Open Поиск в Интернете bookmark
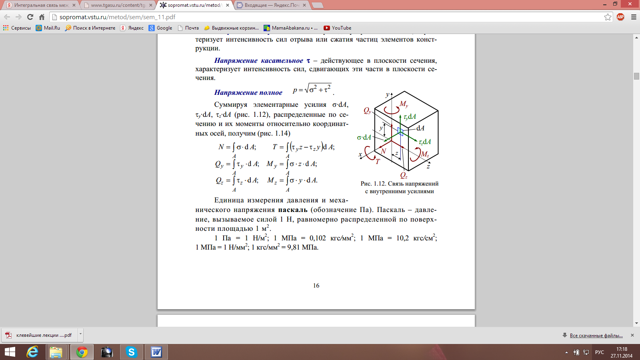Image resolution: width=640 pixels, height=360 pixels. coord(90,28)
